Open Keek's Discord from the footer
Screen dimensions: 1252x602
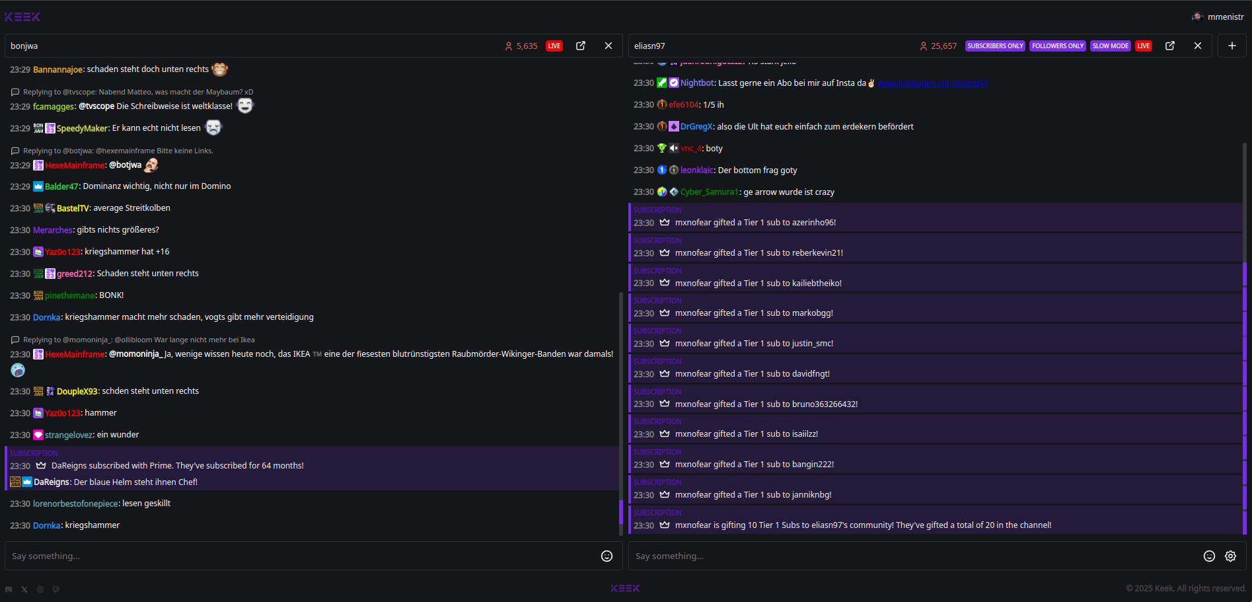[x=8, y=589]
